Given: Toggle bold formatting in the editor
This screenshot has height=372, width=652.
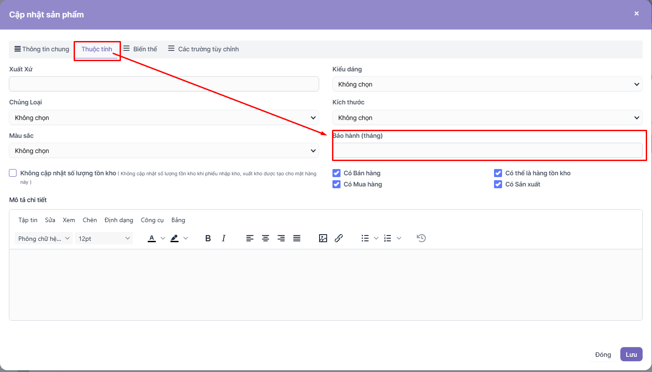Looking at the screenshot, I should click(208, 238).
